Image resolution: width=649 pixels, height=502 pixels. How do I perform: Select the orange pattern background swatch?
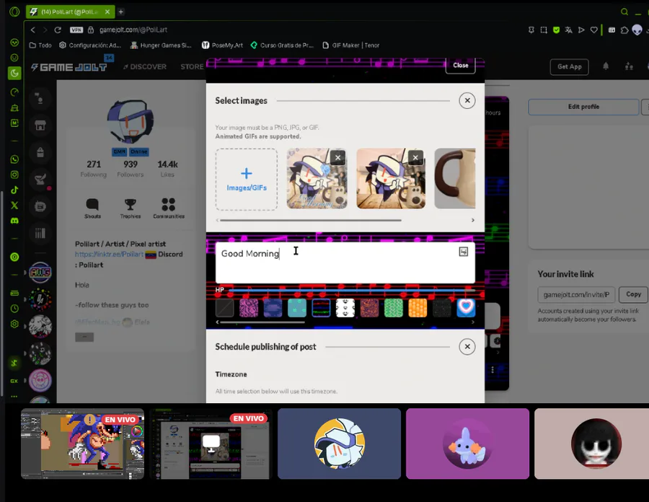(418, 308)
